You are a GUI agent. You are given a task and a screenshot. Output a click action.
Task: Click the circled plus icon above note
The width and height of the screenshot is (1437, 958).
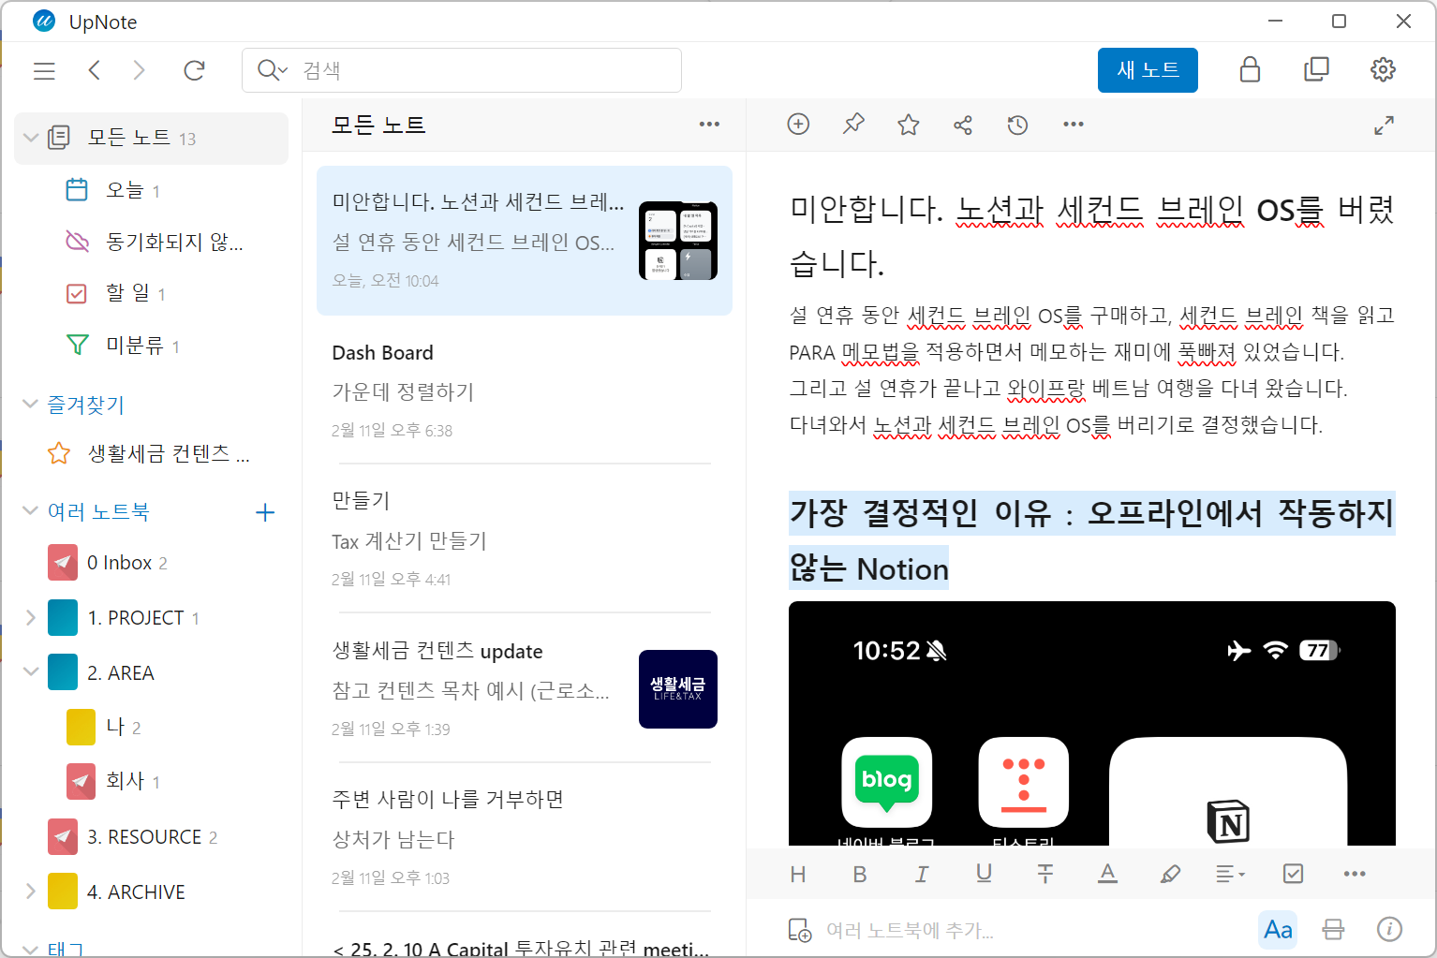[x=798, y=124]
